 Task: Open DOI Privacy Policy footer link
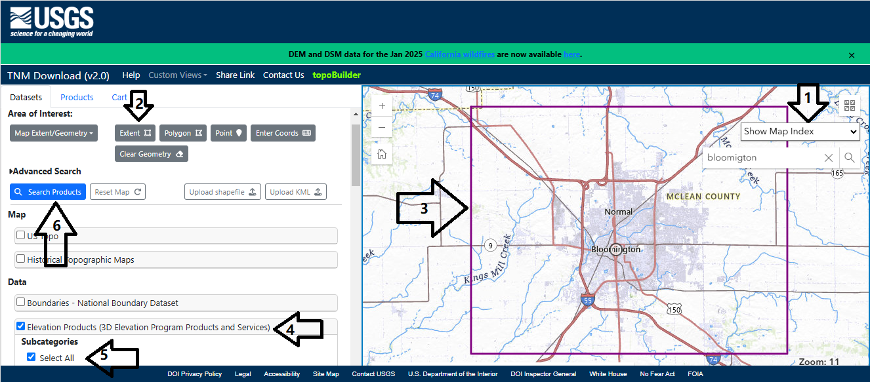(194, 374)
